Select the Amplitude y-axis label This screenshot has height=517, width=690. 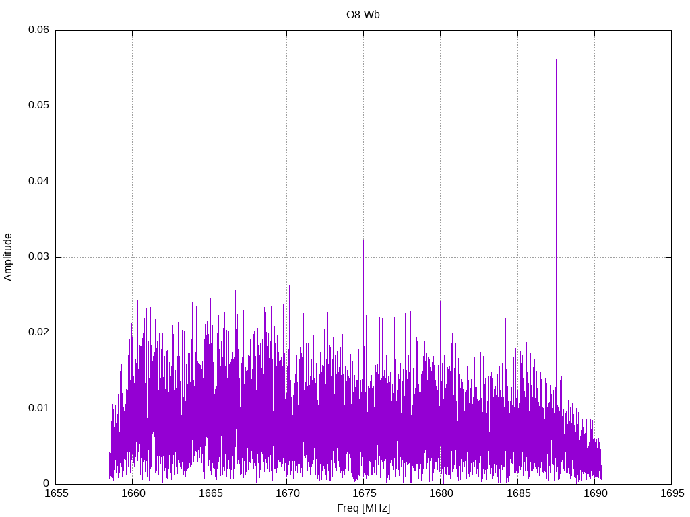[8, 257]
